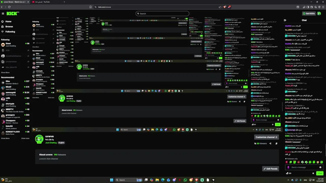326x183 pixels.
Task: Click the 170 Followers text
Action: click(x=60, y=155)
